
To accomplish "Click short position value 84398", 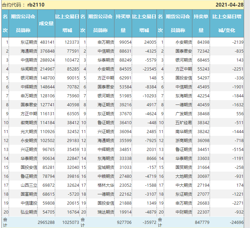I will click(x=203, y=42).
